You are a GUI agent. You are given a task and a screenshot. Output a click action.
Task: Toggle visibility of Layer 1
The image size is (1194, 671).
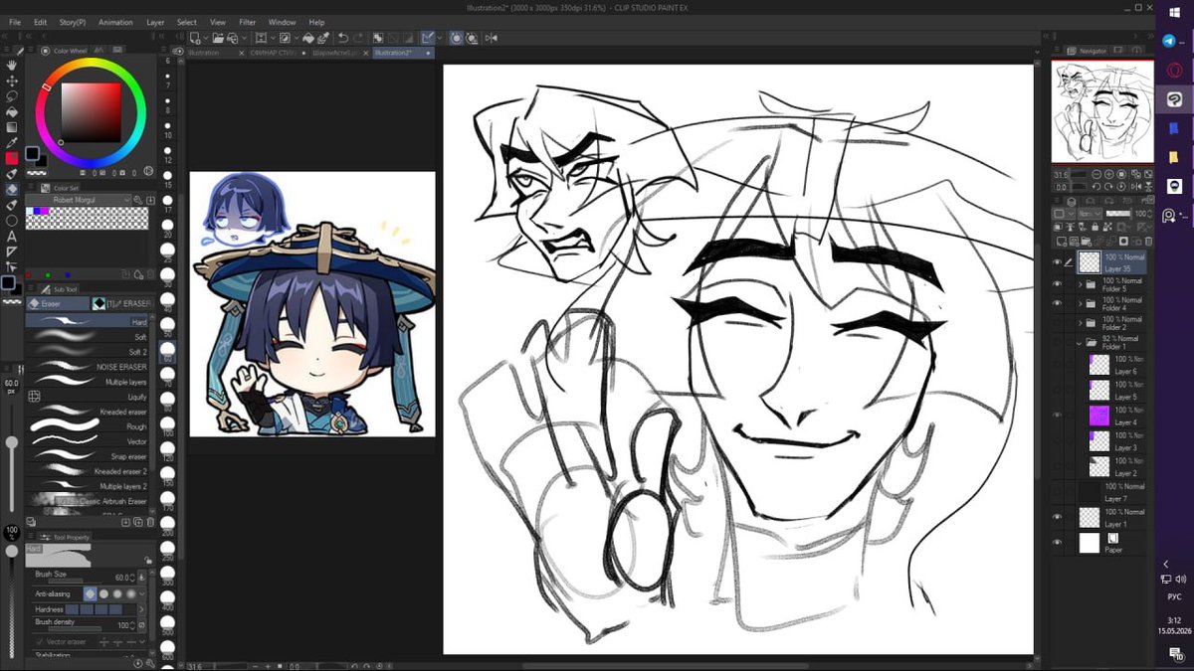(1058, 518)
